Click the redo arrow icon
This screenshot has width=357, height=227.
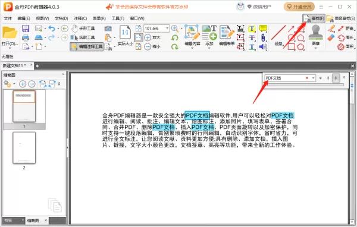pyautogui.click(x=52, y=37)
